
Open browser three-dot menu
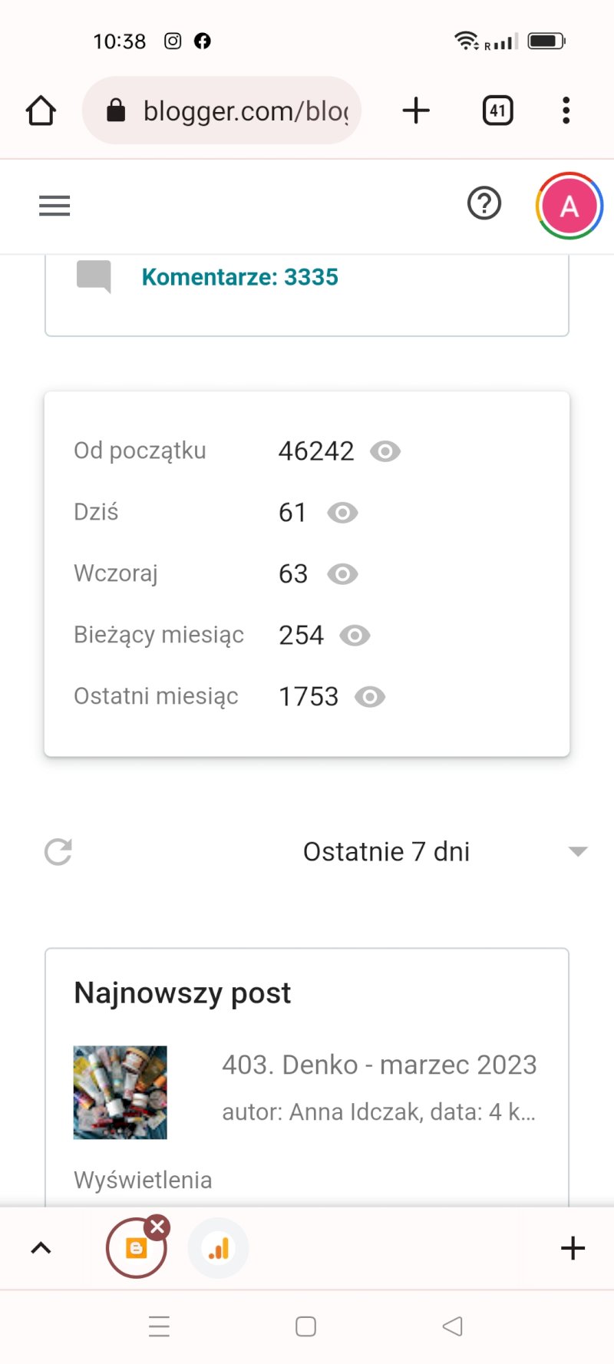(x=566, y=111)
